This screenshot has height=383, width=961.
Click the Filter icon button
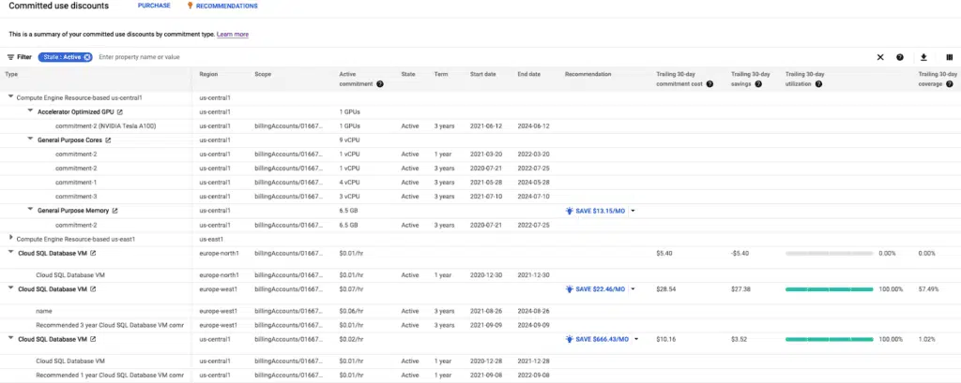pos(10,57)
